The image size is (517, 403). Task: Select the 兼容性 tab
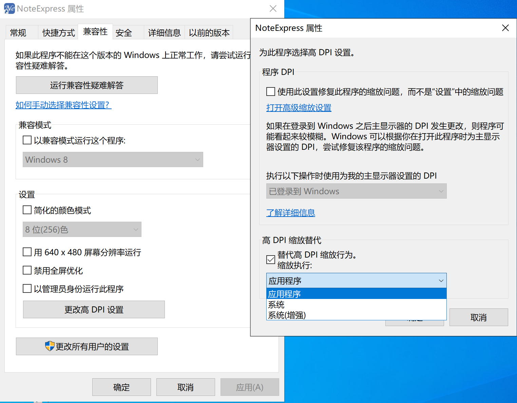coord(95,32)
